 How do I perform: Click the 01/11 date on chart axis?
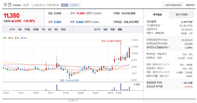pos(51,93)
